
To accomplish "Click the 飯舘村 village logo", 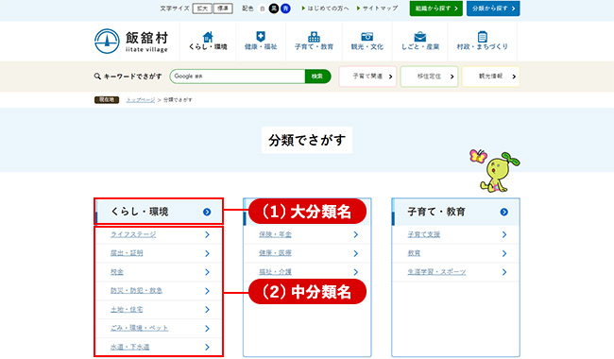I will (131, 42).
